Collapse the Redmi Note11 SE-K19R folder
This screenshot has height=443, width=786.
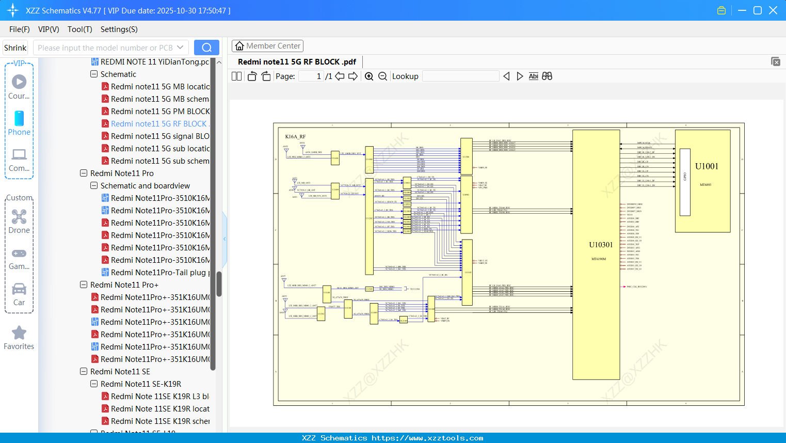click(94, 384)
